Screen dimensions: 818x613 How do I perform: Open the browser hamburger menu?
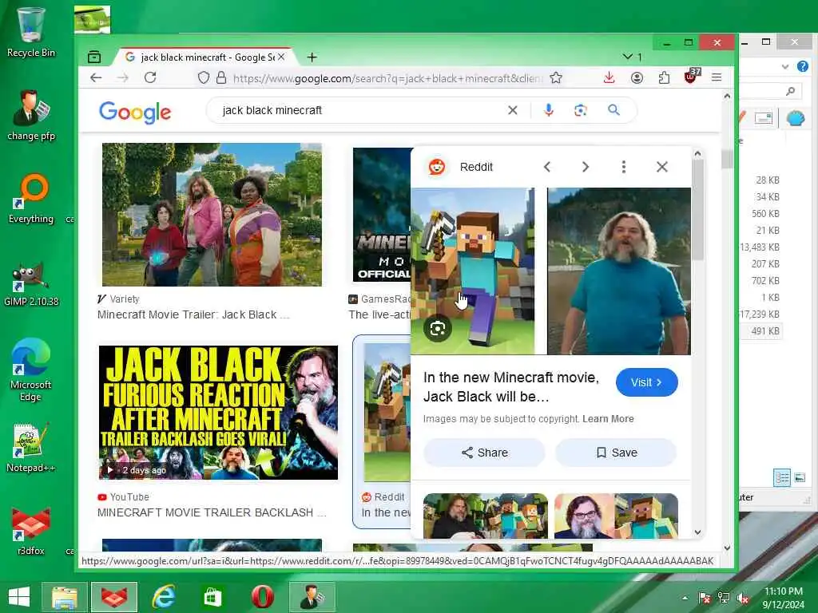pyautogui.click(x=717, y=77)
